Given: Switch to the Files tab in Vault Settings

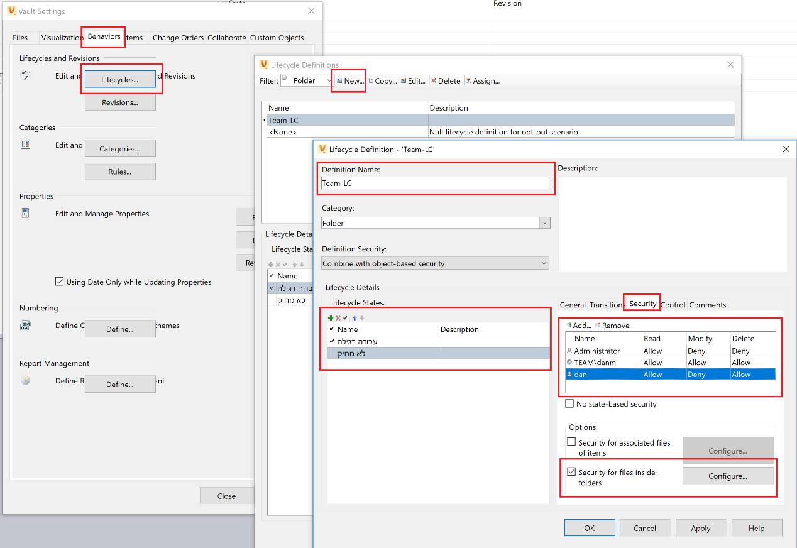Looking at the screenshot, I should (20, 38).
